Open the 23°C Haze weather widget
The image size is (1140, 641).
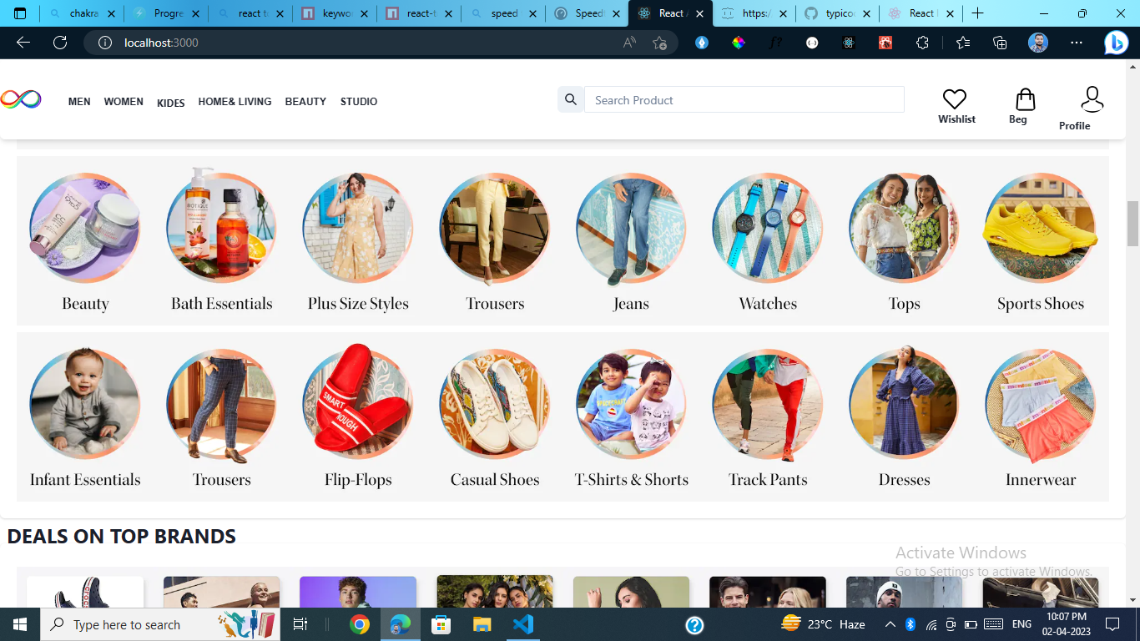coord(824,624)
